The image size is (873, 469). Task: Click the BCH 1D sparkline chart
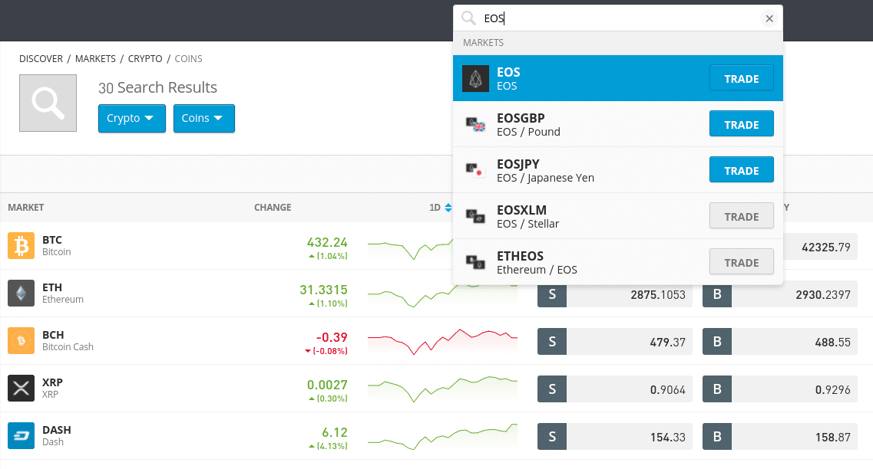point(442,342)
